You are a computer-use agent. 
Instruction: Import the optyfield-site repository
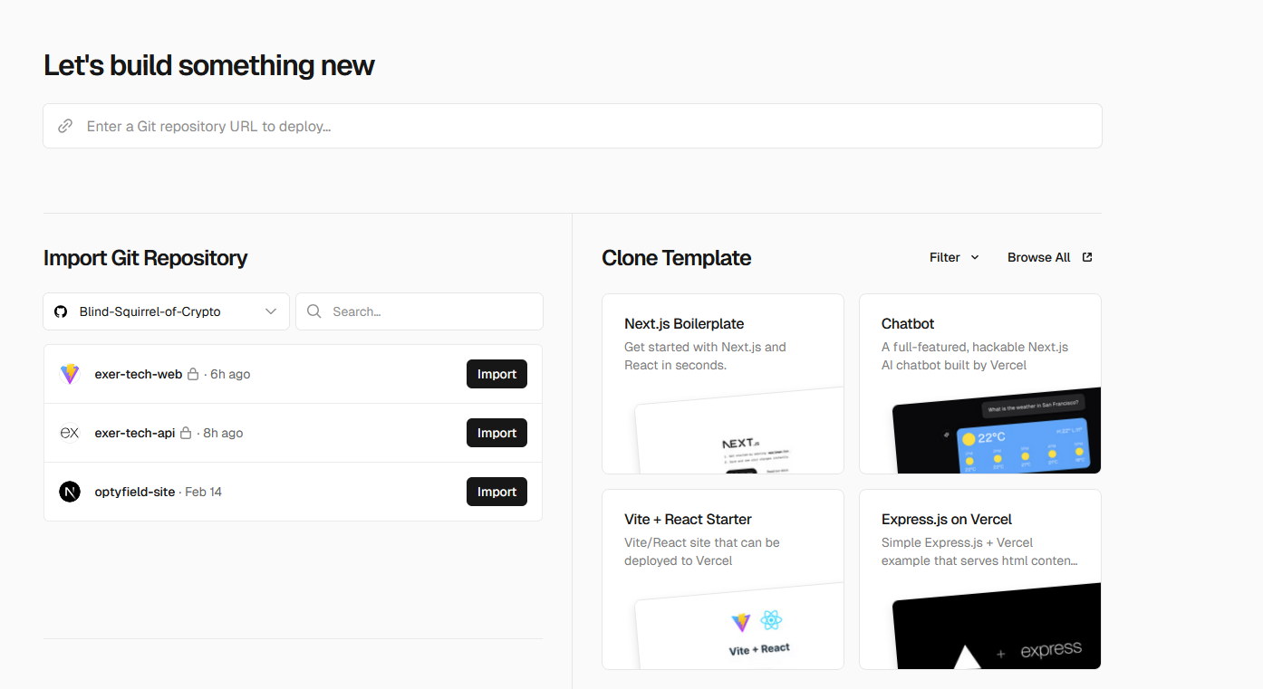tap(497, 492)
